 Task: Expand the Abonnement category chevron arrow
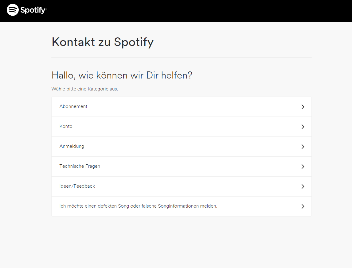(303, 107)
